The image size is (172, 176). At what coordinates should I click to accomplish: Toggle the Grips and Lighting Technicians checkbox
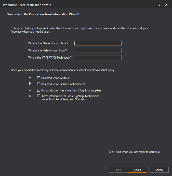click(39, 96)
